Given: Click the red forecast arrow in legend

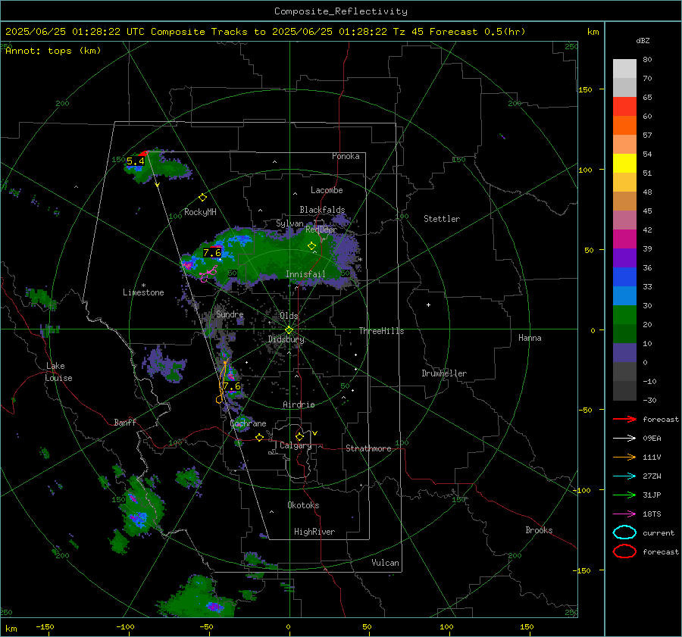Looking at the screenshot, I should tap(624, 419).
